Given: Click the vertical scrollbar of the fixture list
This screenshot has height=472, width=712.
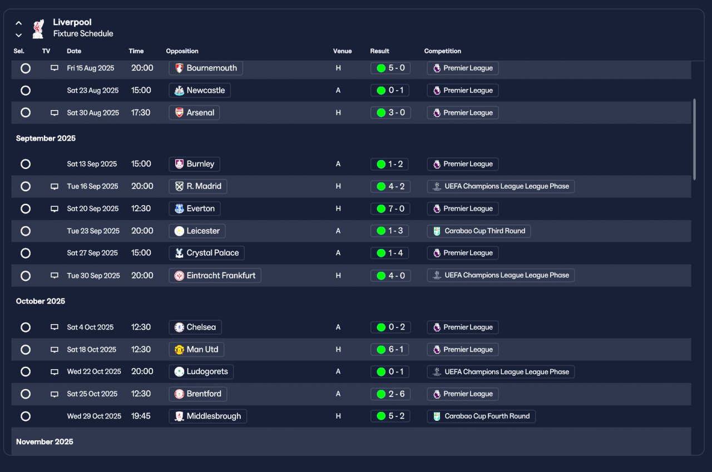Looking at the screenshot, I should [694, 139].
